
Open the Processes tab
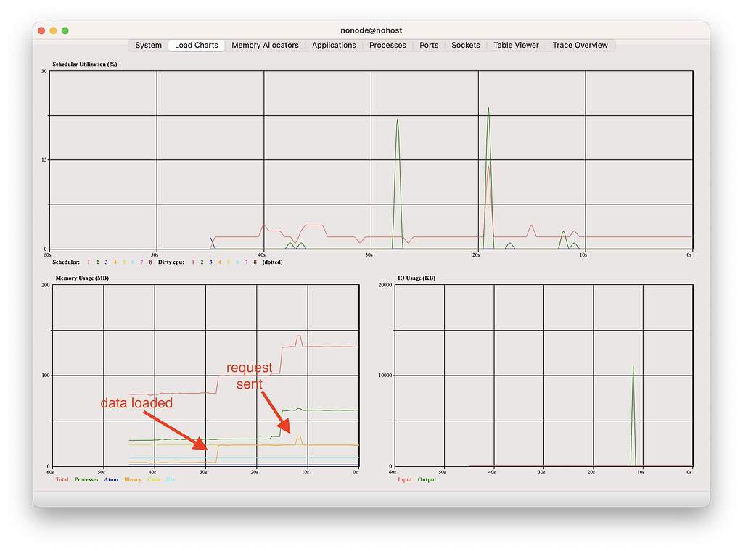point(387,45)
